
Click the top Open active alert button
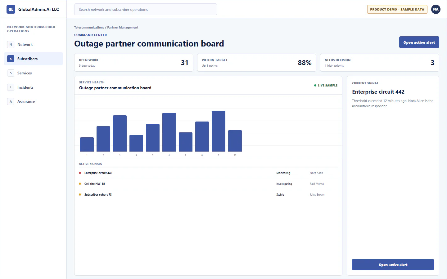(x=419, y=42)
